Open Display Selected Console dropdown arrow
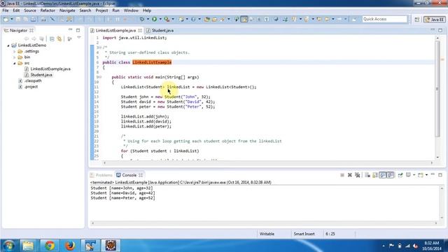Image resolution: width=448 pixels, height=252 pixels. [414, 175]
